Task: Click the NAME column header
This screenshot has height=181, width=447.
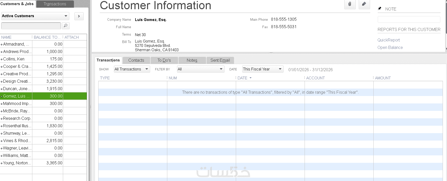Action: pos(16,37)
